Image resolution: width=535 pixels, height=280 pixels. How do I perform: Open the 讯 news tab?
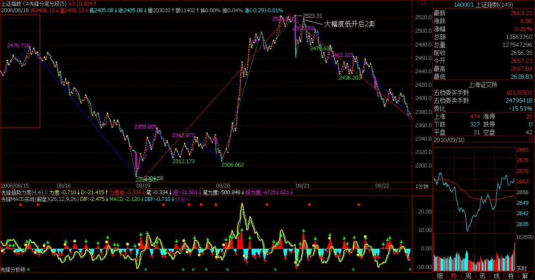tap(482, 276)
